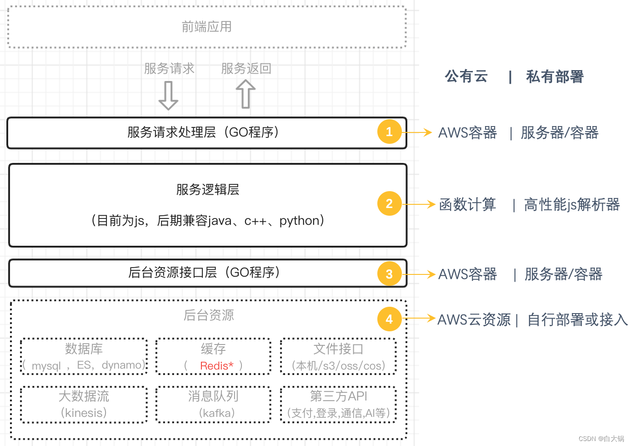
Task: Click the arrow pointing to AWS容器
Action: [421, 132]
